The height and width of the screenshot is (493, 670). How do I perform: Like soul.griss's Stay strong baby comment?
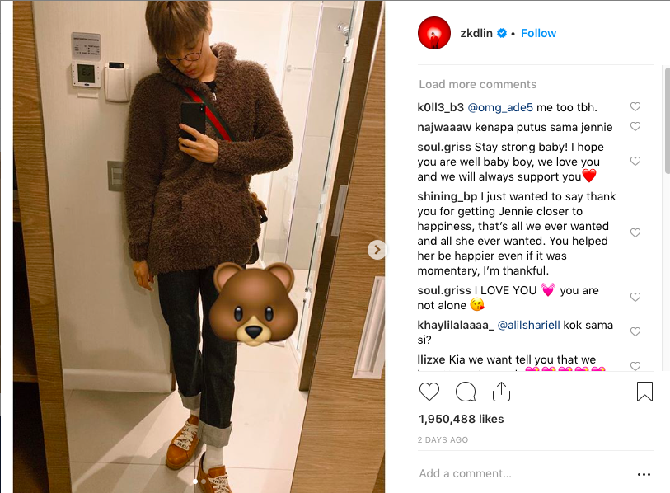coord(635,161)
